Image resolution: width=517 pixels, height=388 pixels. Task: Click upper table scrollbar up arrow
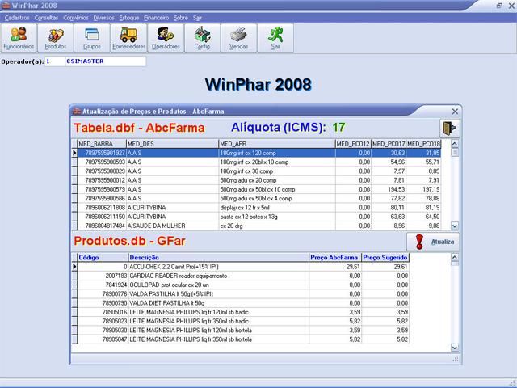coord(455,144)
